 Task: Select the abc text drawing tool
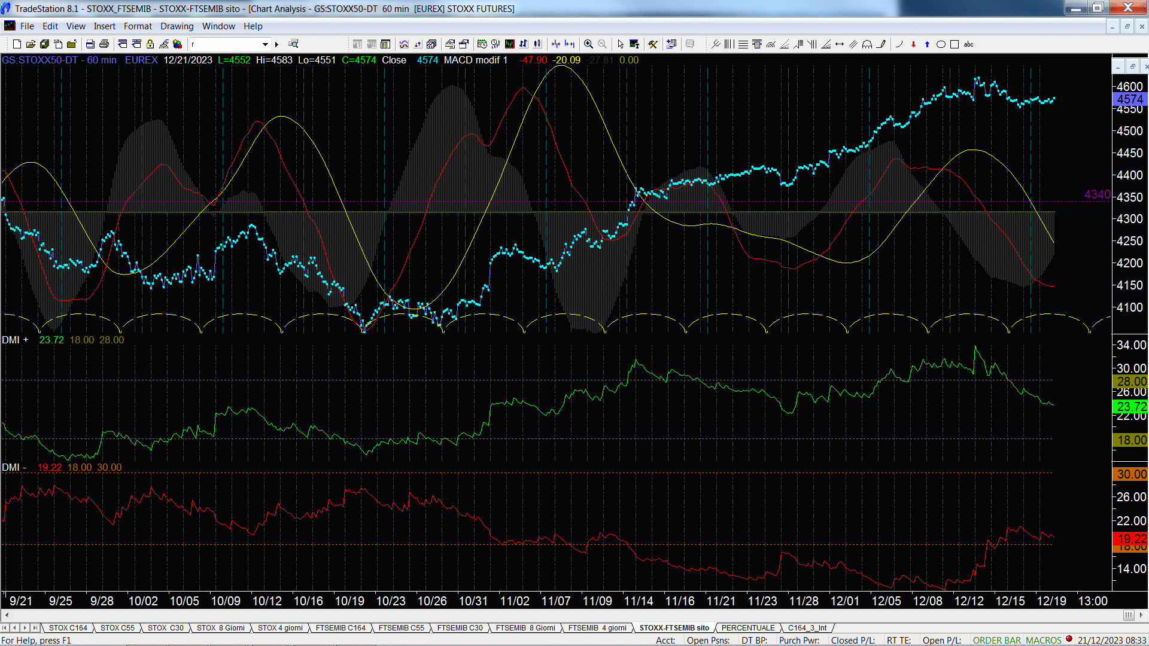click(969, 44)
